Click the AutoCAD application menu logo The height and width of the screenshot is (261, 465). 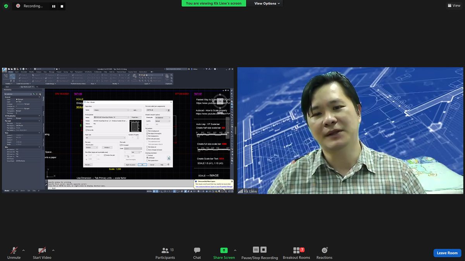tap(4, 70)
